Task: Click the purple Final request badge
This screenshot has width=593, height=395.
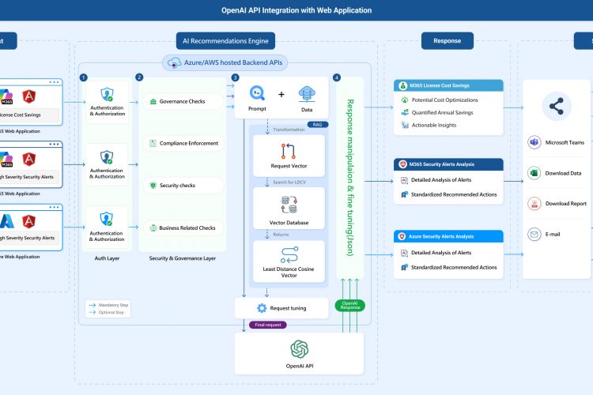Action: (x=268, y=325)
